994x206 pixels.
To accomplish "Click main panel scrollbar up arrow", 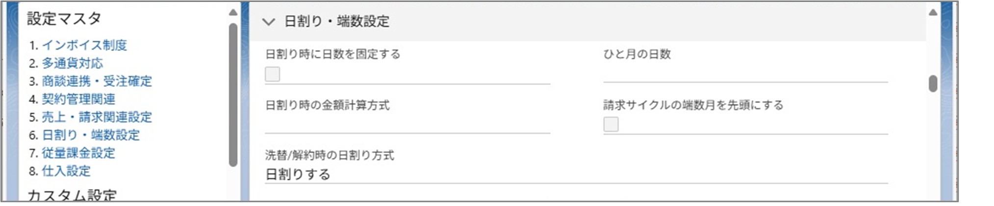I will pyautogui.click(x=933, y=12).
